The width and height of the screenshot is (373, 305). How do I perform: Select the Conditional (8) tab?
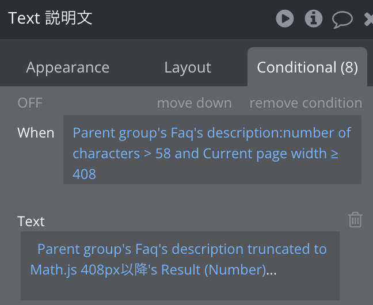(307, 67)
